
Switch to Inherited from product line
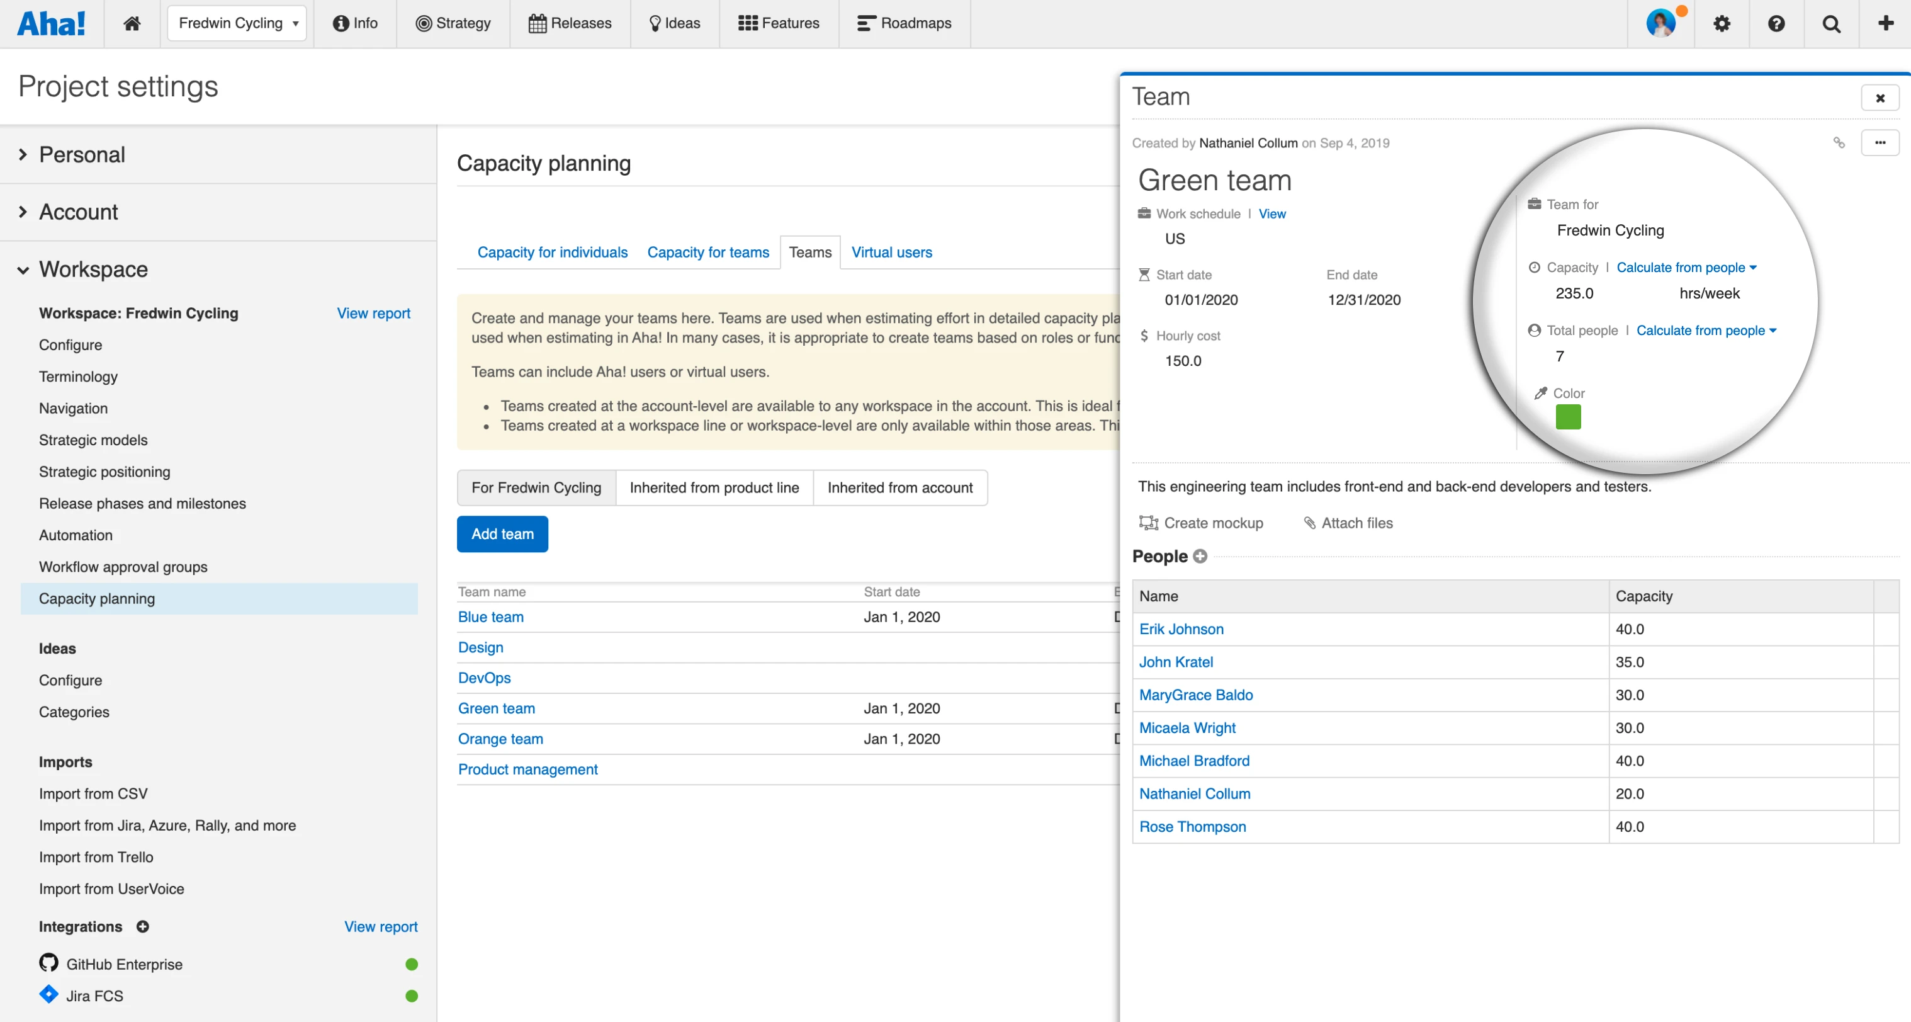click(x=714, y=487)
